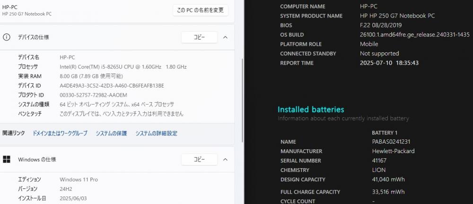Select the processor value i5-8265U text
The image size is (473, 204).
click(x=123, y=67)
